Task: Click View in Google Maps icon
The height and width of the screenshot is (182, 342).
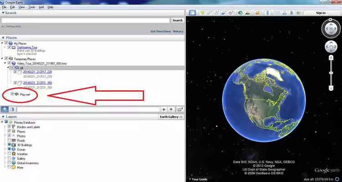Action: (x=298, y=13)
